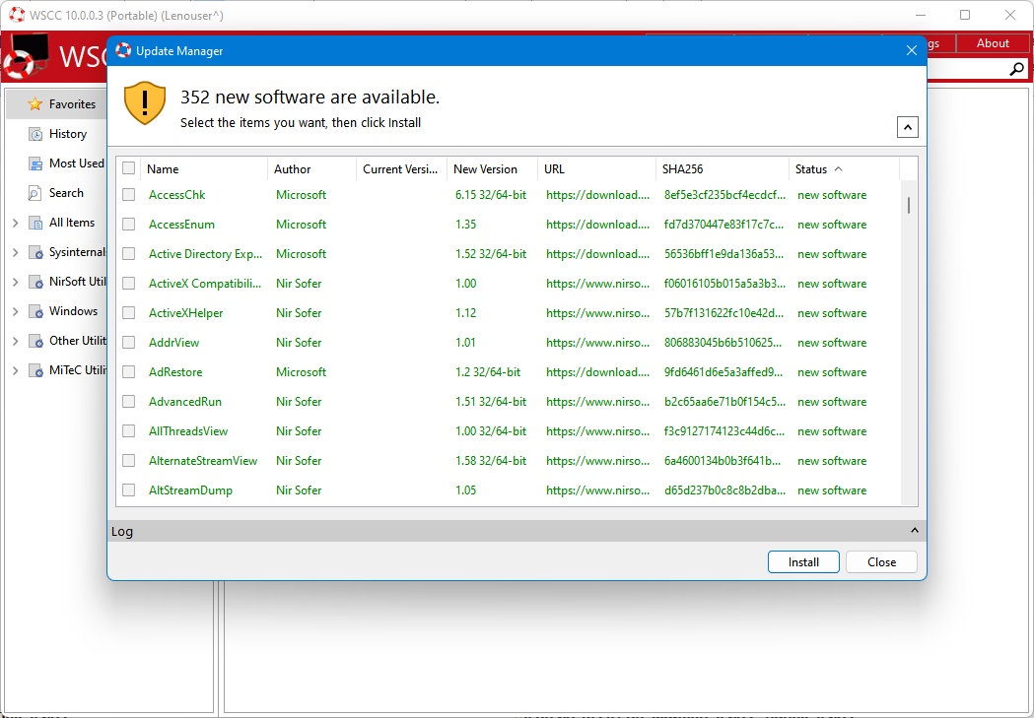This screenshot has width=1034, height=718.
Task: Expand the Other Utilities tree node
Action: tap(15, 341)
